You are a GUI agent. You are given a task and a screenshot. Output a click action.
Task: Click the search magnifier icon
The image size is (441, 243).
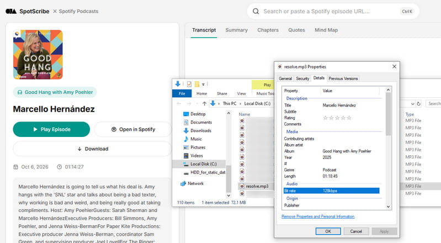256,11
